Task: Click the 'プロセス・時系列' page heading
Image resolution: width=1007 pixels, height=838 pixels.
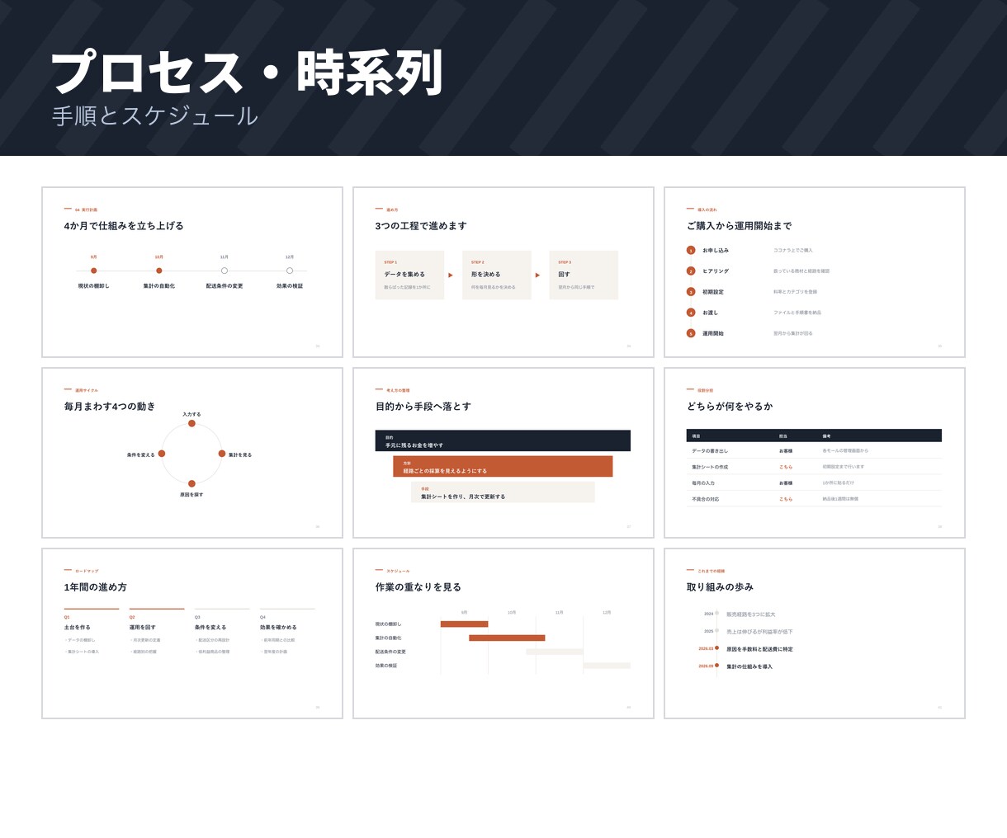Action: click(x=247, y=73)
